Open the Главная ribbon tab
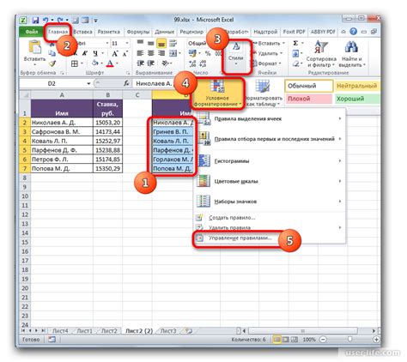 58,32
